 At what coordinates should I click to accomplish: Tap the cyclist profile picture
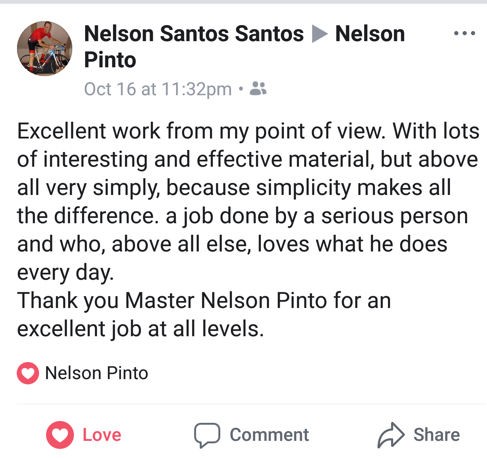45,48
